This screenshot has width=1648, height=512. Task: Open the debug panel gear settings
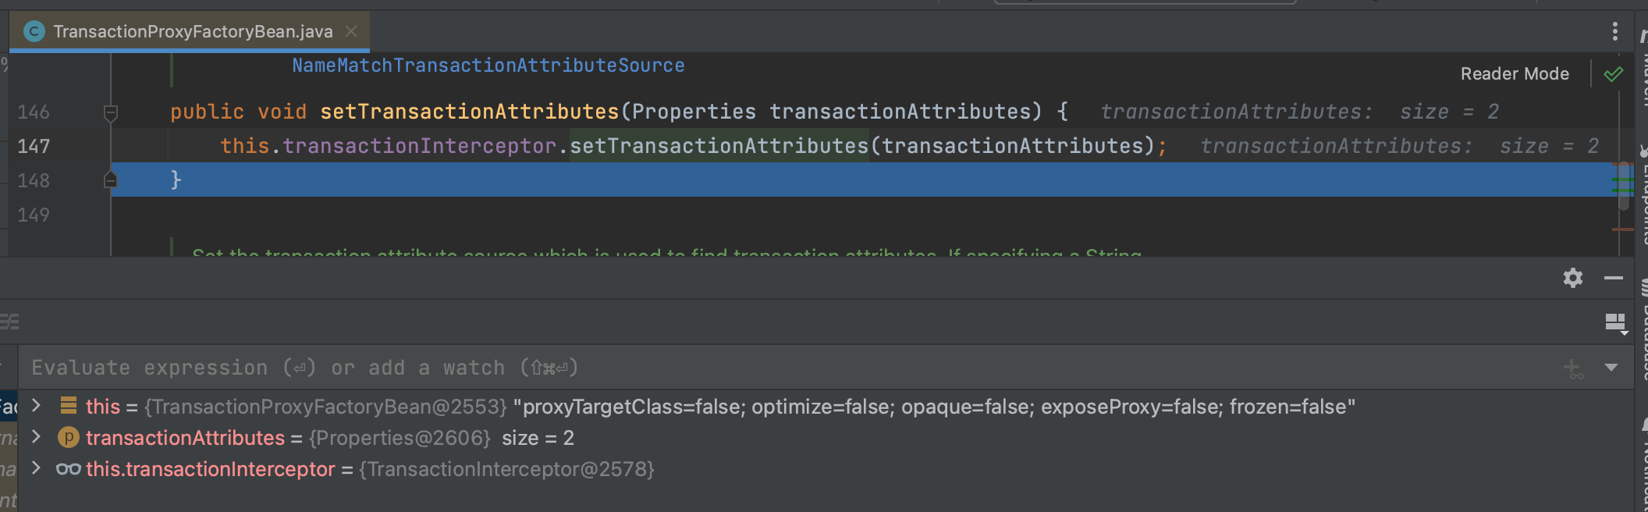point(1572,278)
